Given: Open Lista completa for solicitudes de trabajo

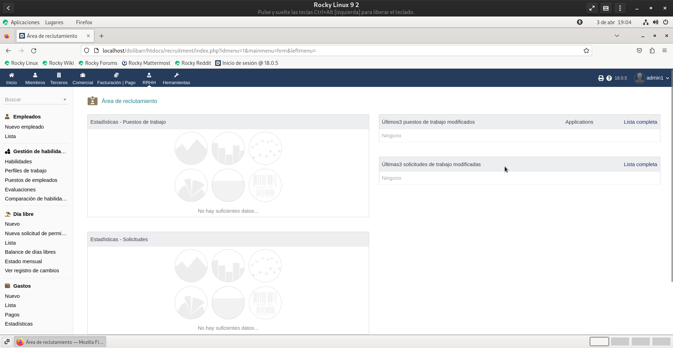Looking at the screenshot, I should (x=640, y=164).
